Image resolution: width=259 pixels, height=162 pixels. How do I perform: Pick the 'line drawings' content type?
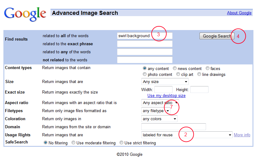[x=199, y=74]
